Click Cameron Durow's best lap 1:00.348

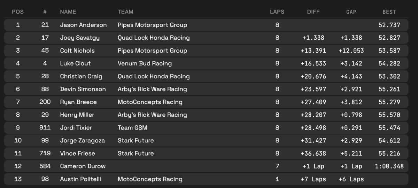pos(389,166)
